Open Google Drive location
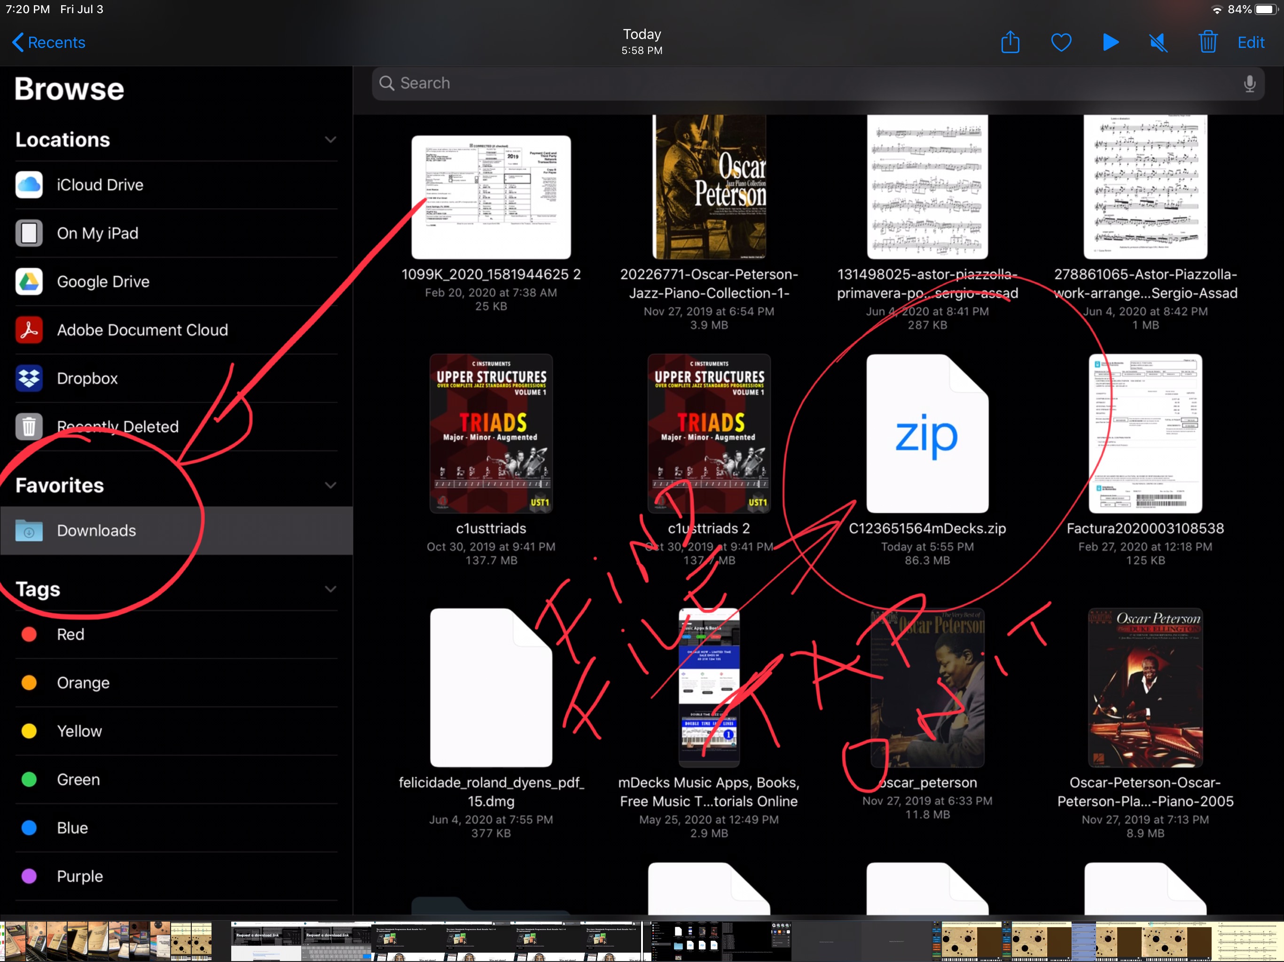The height and width of the screenshot is (962, 1284). click(176, 281)
